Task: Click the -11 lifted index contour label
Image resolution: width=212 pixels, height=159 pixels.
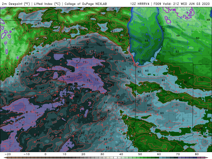Action: tap(22, 109)
